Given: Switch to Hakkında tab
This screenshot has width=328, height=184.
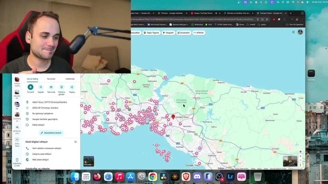Looking at the screenshot, I should pyautogui.click(x=70, y=79).
